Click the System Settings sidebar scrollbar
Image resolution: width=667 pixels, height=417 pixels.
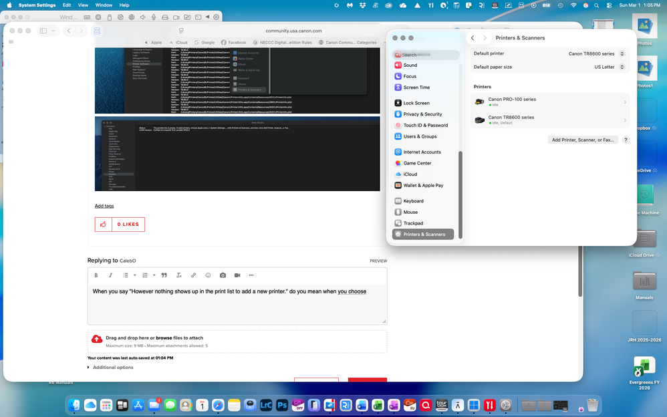click(460, 194)
